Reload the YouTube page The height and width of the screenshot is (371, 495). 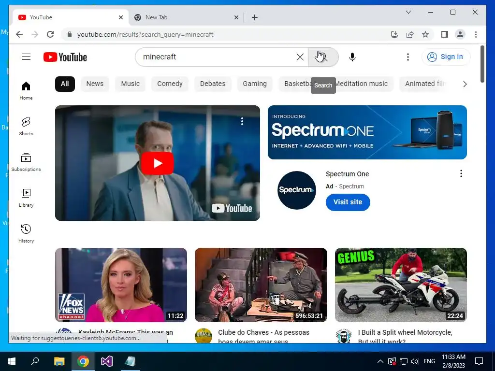click(50, 34)
